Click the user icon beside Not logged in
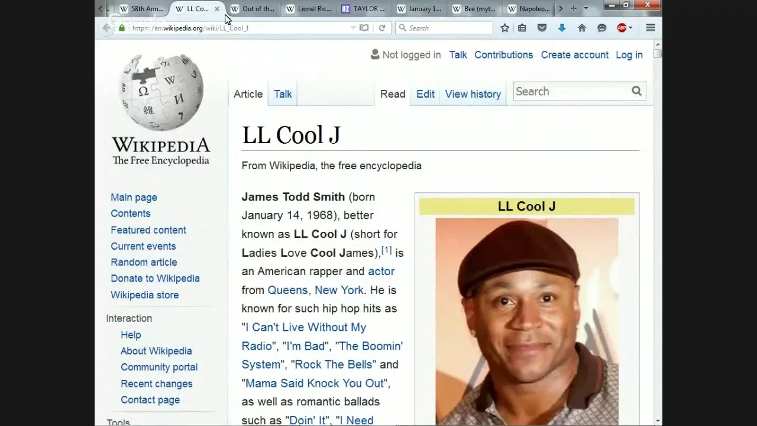This screenshot has height=426, width=757. (375, 54)
